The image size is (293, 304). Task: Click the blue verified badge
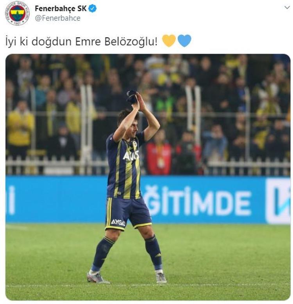coord(93,9)
